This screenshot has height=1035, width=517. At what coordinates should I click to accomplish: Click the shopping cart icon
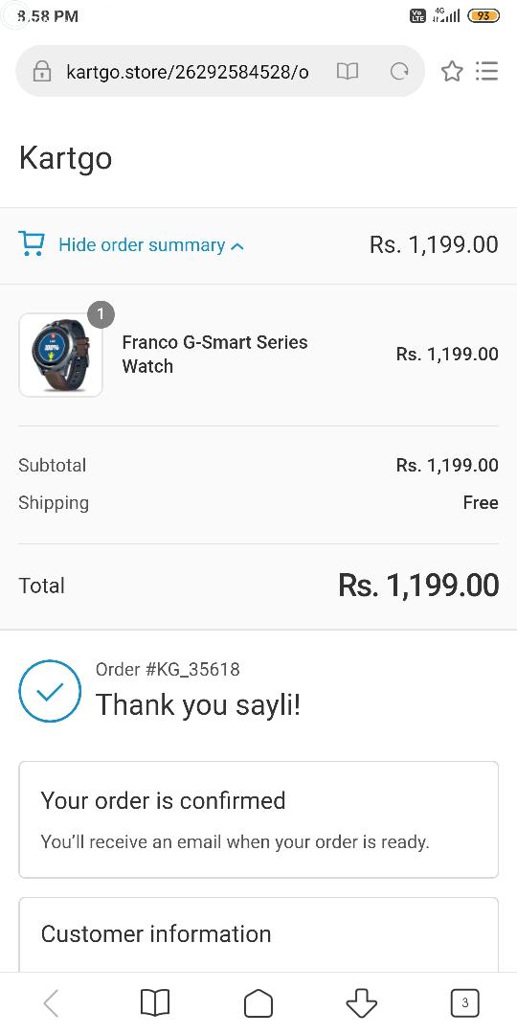click(x=32, y=243)
